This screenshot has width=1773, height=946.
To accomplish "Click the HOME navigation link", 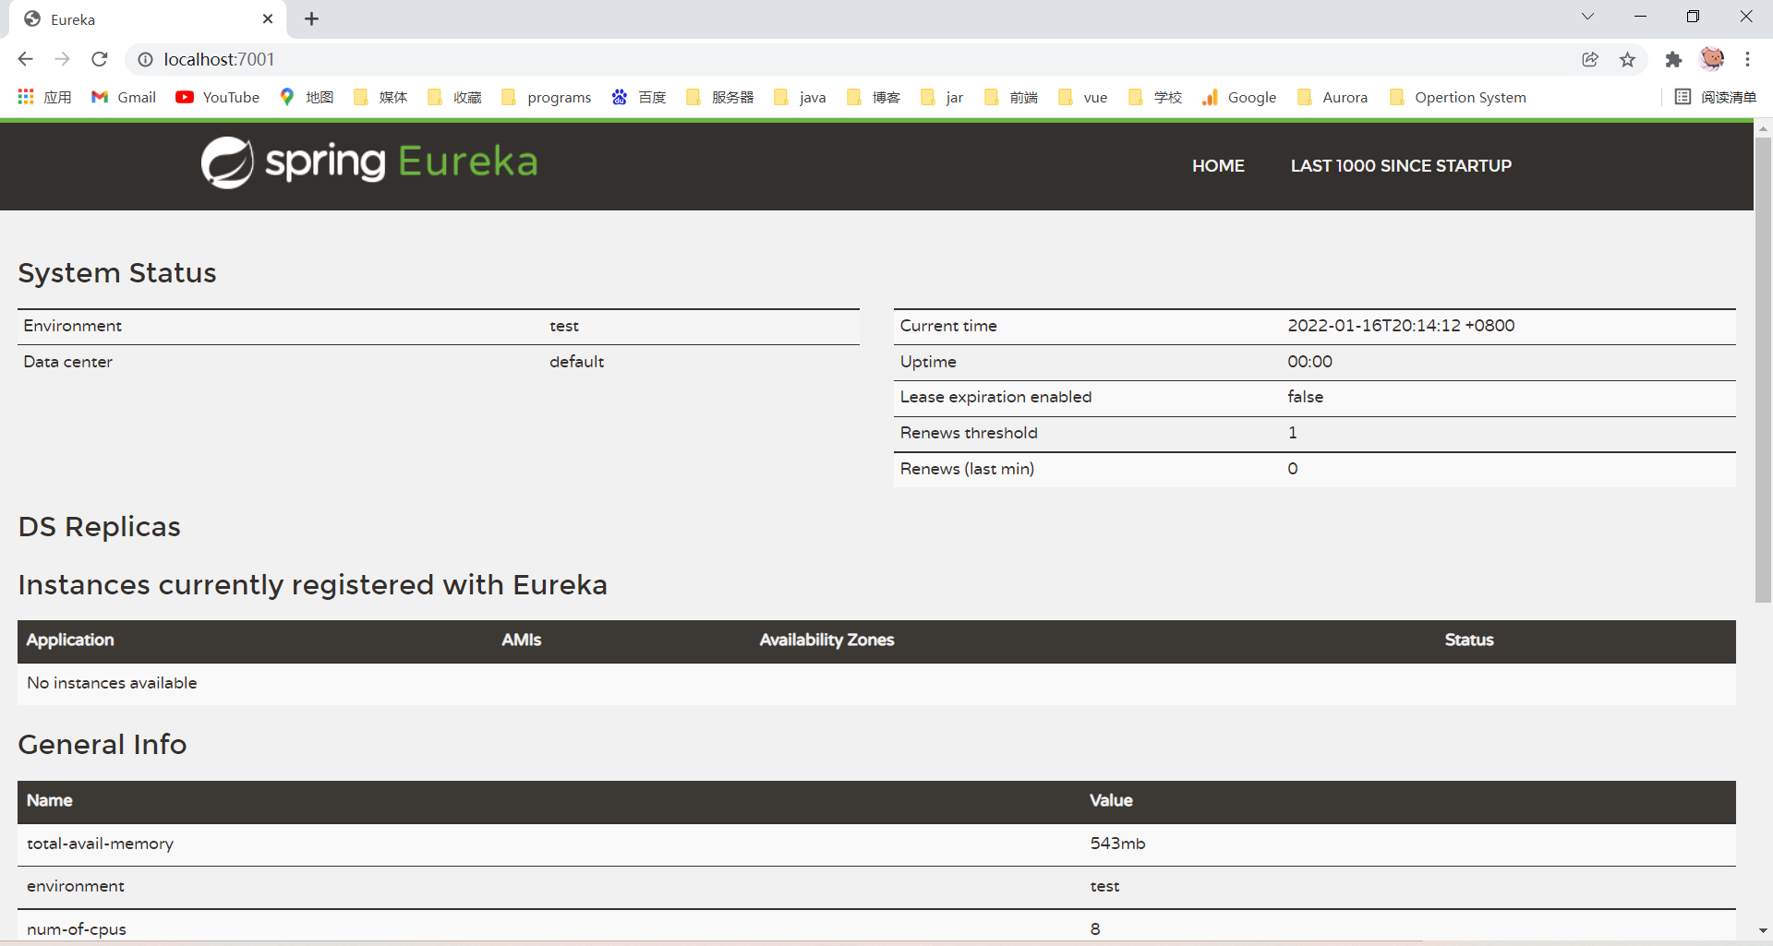I will 1218,166.
